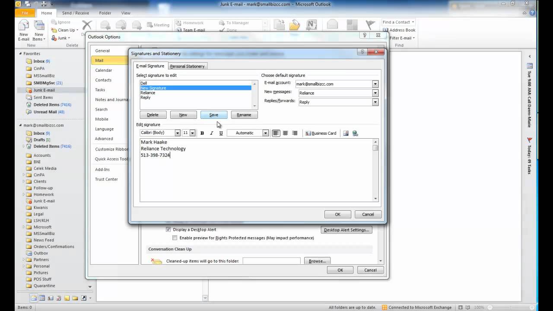Viewport: 553px width, 311px height.
Task: Center the signature text
Action: pyautogui.click(x=285, y=133)
